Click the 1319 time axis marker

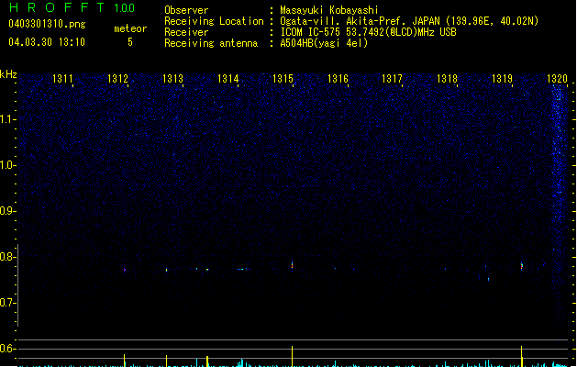(x=503, y=79)
